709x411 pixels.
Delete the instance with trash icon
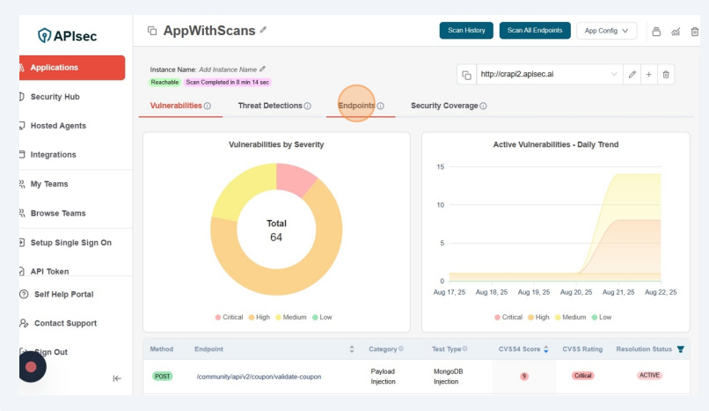[x=666, y=75]
